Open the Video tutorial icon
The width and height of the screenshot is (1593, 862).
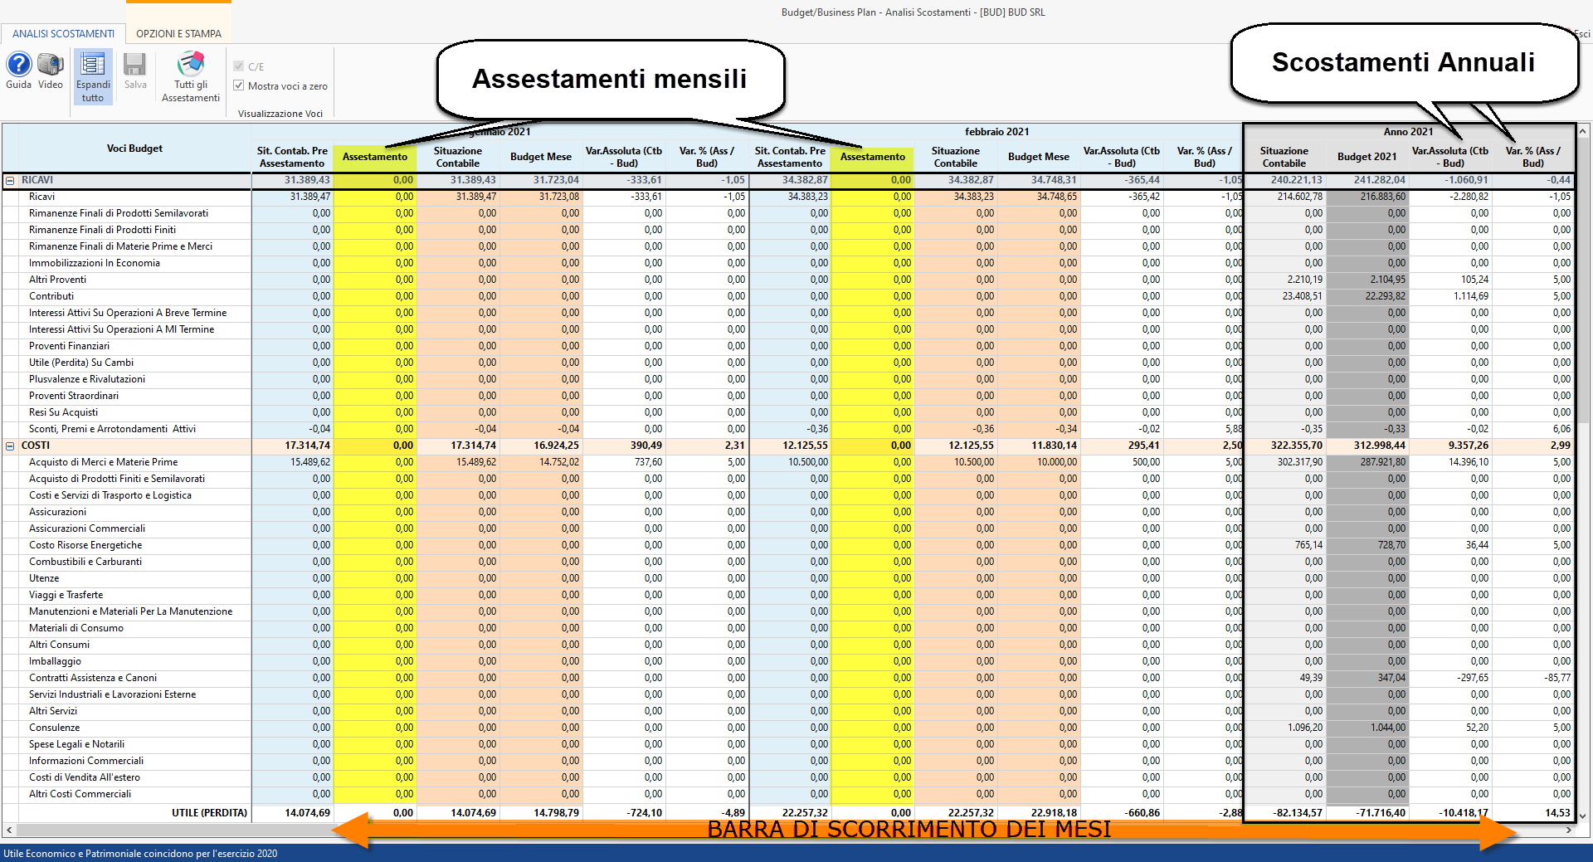[x=51, y=71]
